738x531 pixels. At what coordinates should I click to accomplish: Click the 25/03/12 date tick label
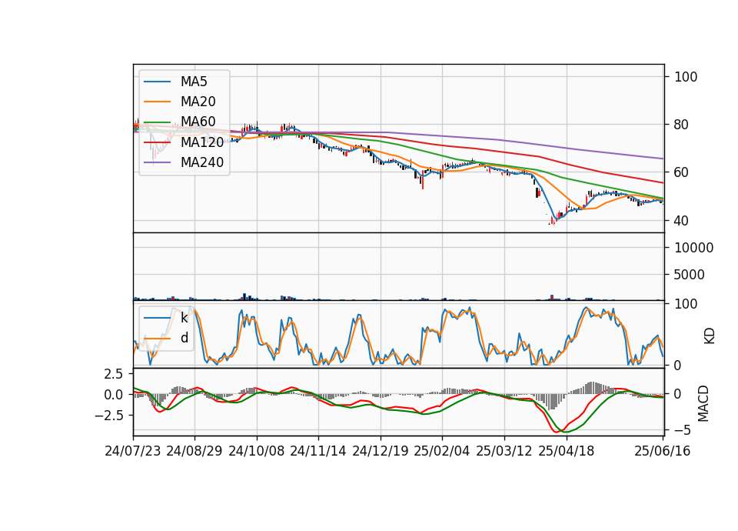pyautogui.click(x=504, y=451)
